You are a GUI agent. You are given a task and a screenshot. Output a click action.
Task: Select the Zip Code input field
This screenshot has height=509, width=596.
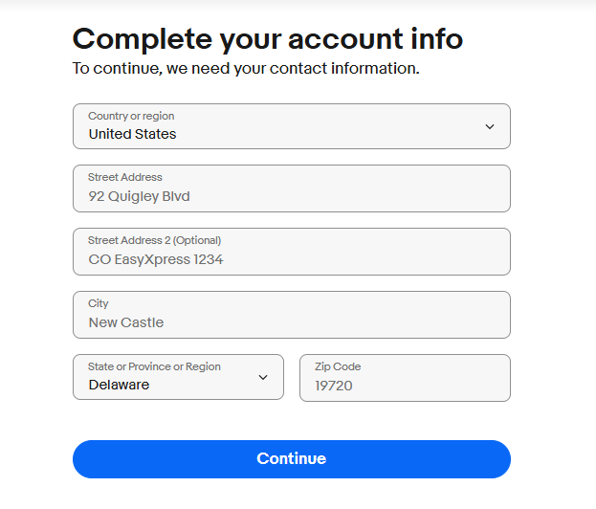coord(405,378)
